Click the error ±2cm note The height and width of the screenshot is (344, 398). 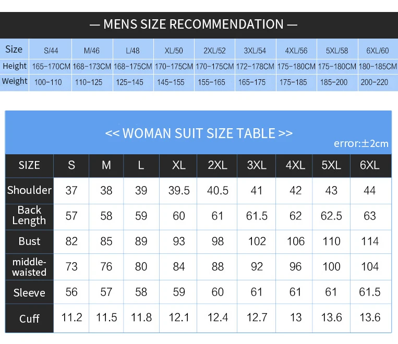361,143
